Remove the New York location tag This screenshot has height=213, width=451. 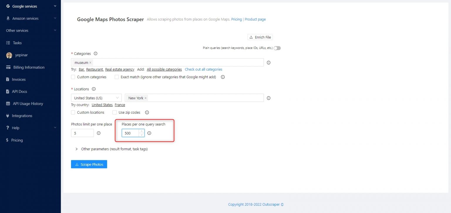click(x=146, y=98)
